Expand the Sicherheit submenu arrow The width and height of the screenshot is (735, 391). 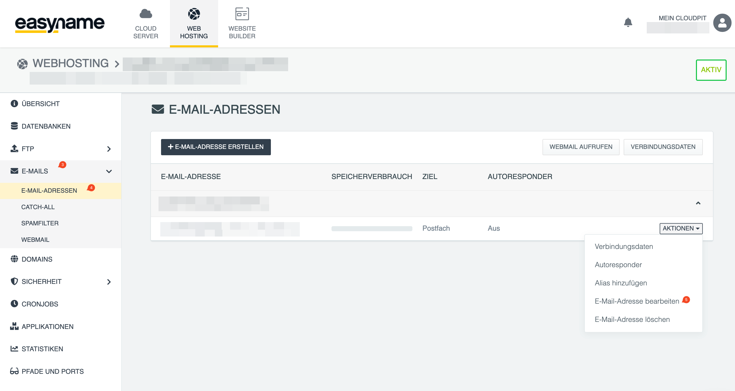(x=109, y=282)
